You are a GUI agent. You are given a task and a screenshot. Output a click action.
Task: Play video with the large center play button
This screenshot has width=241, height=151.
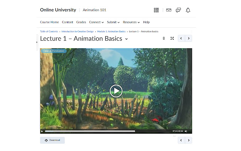(116, 91)
